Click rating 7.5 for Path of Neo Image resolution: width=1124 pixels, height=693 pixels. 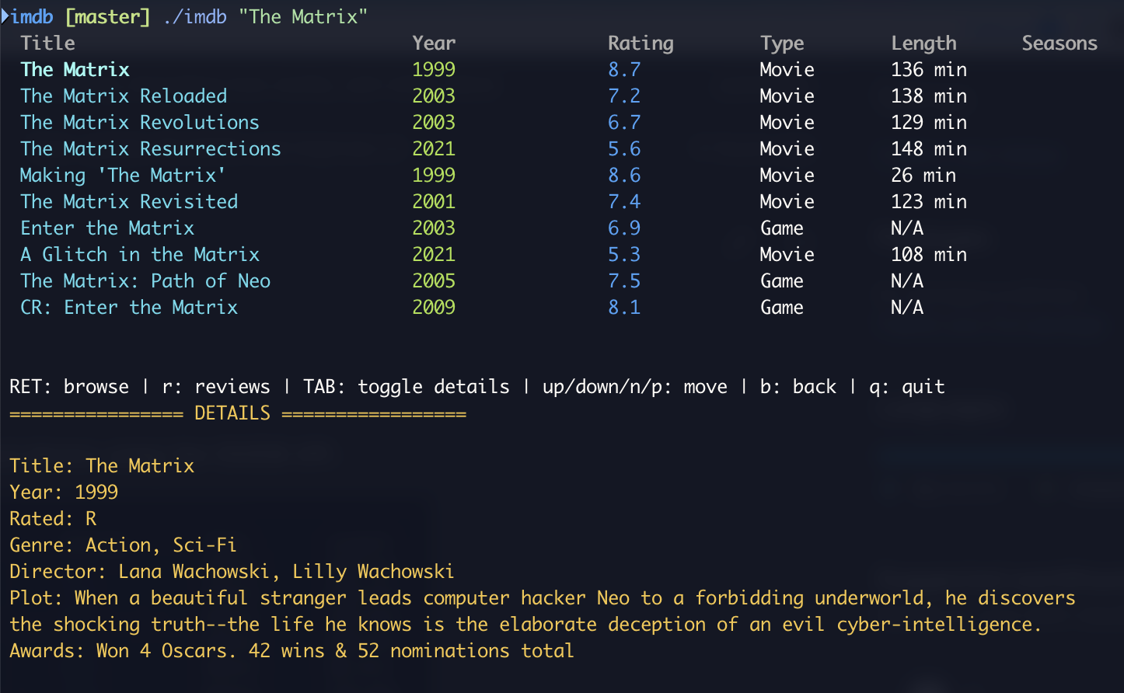[x=624, y=280]
